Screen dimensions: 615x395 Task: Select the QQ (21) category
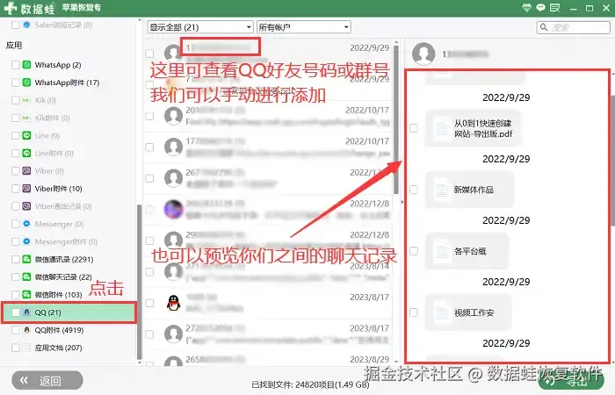[x=69, y=312]
